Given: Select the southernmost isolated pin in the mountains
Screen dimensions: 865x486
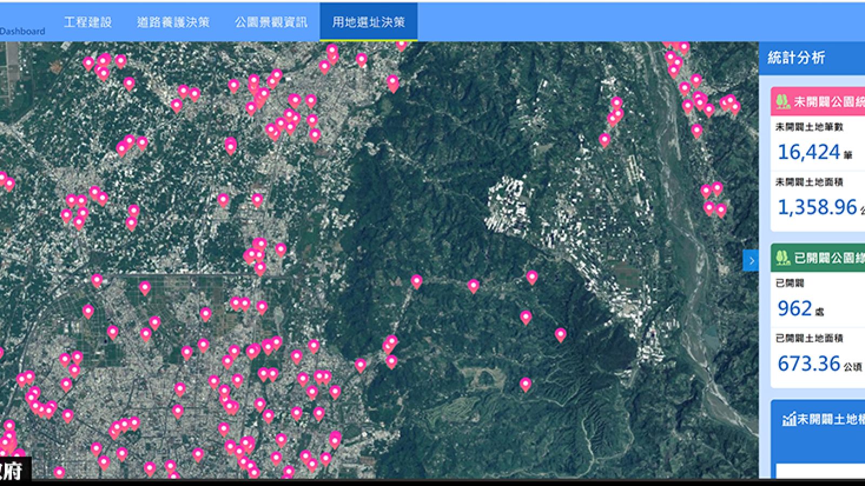Looking at the screenshot, I should coord(525,384).
